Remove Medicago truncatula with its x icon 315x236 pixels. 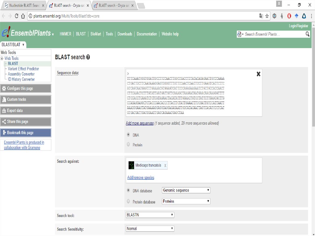165,166
